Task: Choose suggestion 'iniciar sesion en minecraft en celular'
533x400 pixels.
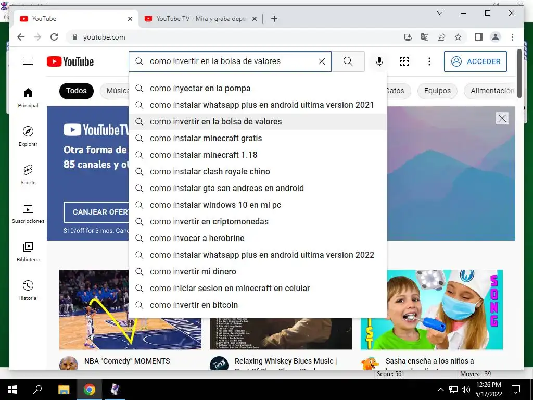Action: (x=258, y=289)
